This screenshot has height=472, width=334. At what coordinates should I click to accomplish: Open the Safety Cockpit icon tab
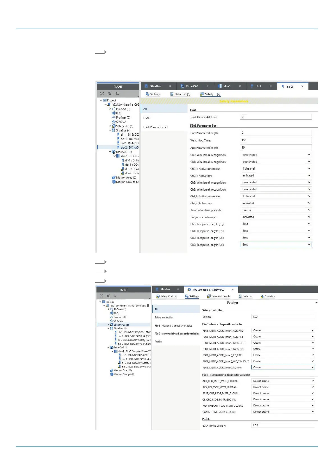click(x=158, y=296)
